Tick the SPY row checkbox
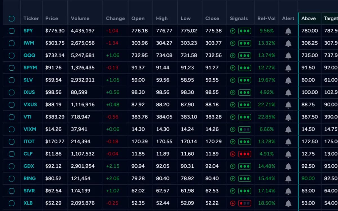338x211 pixels. tap(12, 31)
